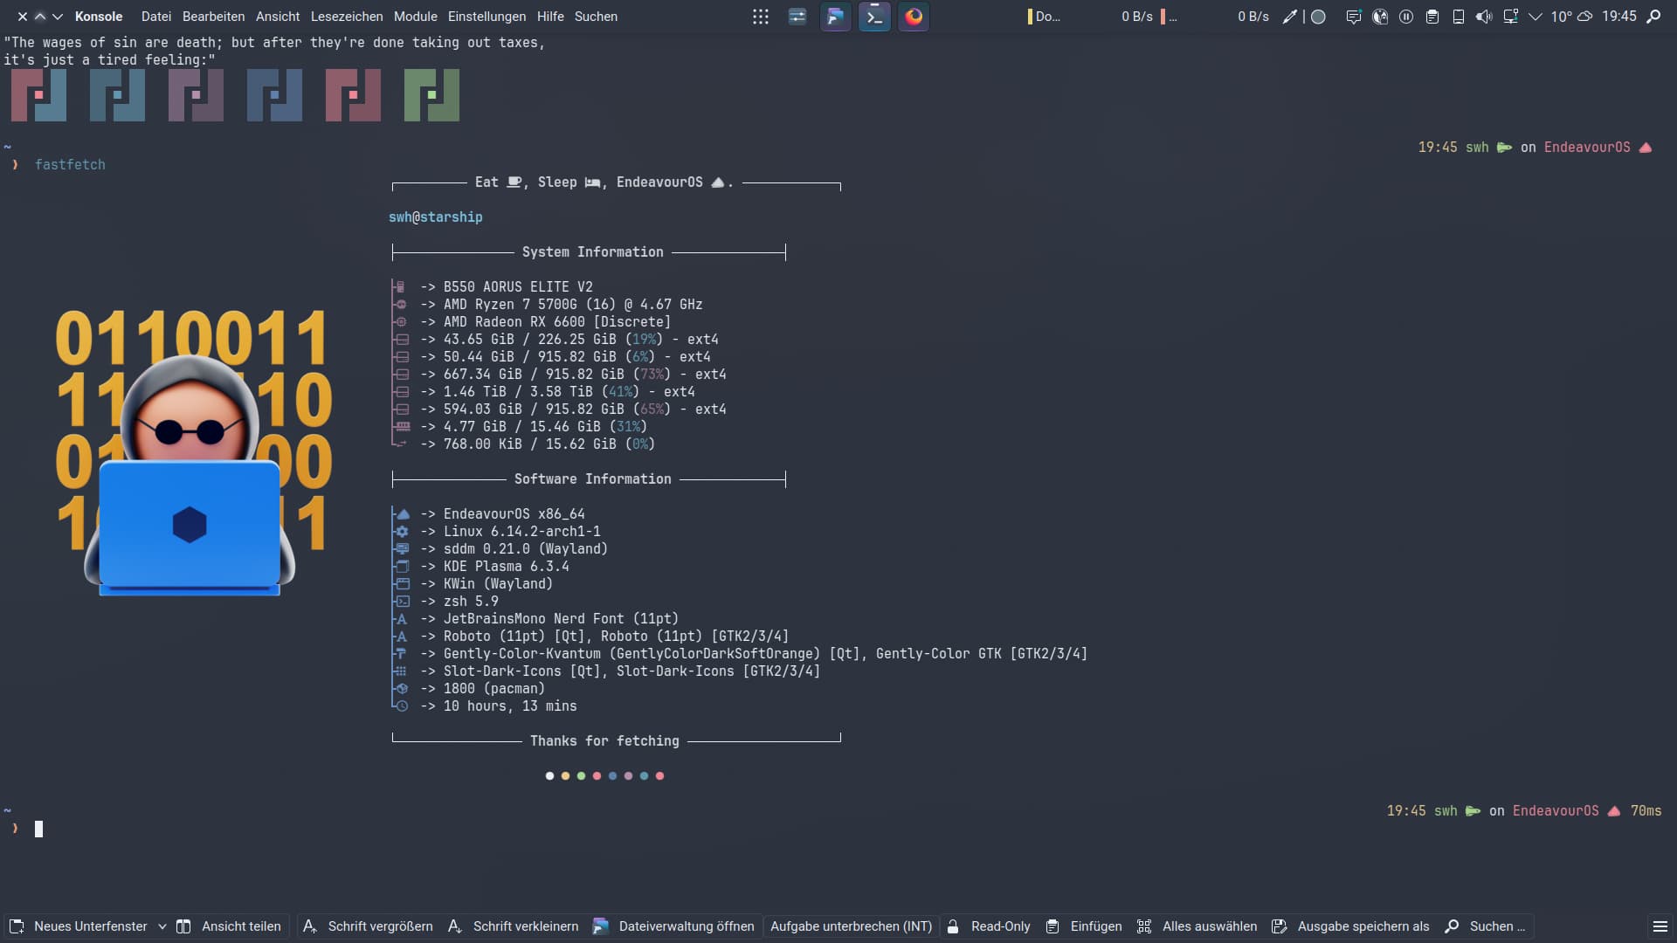The height and width of the screenshot is (943, 1677).
Task: Open the volume speaker tray icon
Action: (1484, 17)
